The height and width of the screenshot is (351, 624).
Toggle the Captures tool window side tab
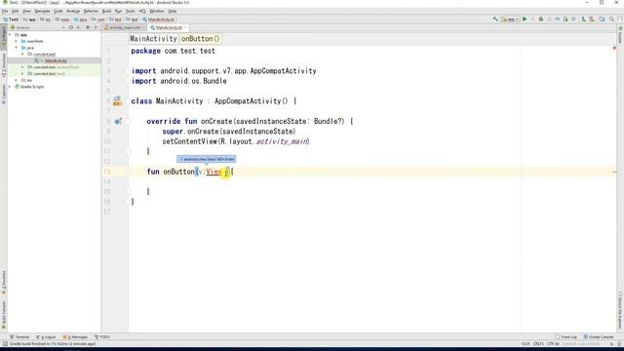click(4, 95)
